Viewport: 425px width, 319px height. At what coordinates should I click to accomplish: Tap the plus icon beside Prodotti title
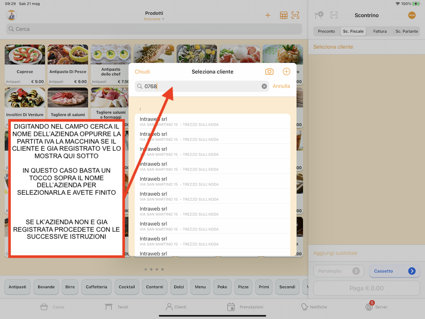pyautogui.click(x=268, y=15)
